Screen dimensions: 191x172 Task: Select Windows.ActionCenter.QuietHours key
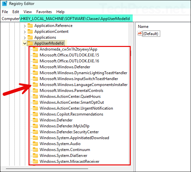coord(70,97)
